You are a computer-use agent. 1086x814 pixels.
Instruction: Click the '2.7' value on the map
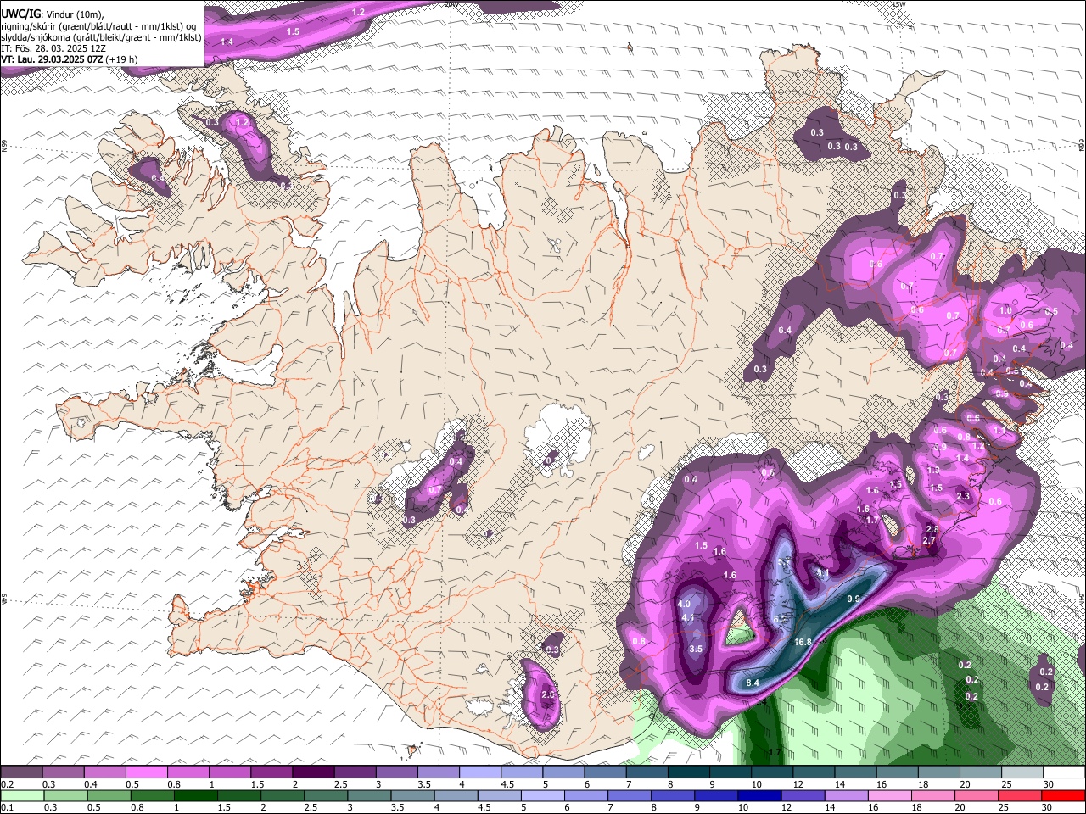[x=929, y=540]
